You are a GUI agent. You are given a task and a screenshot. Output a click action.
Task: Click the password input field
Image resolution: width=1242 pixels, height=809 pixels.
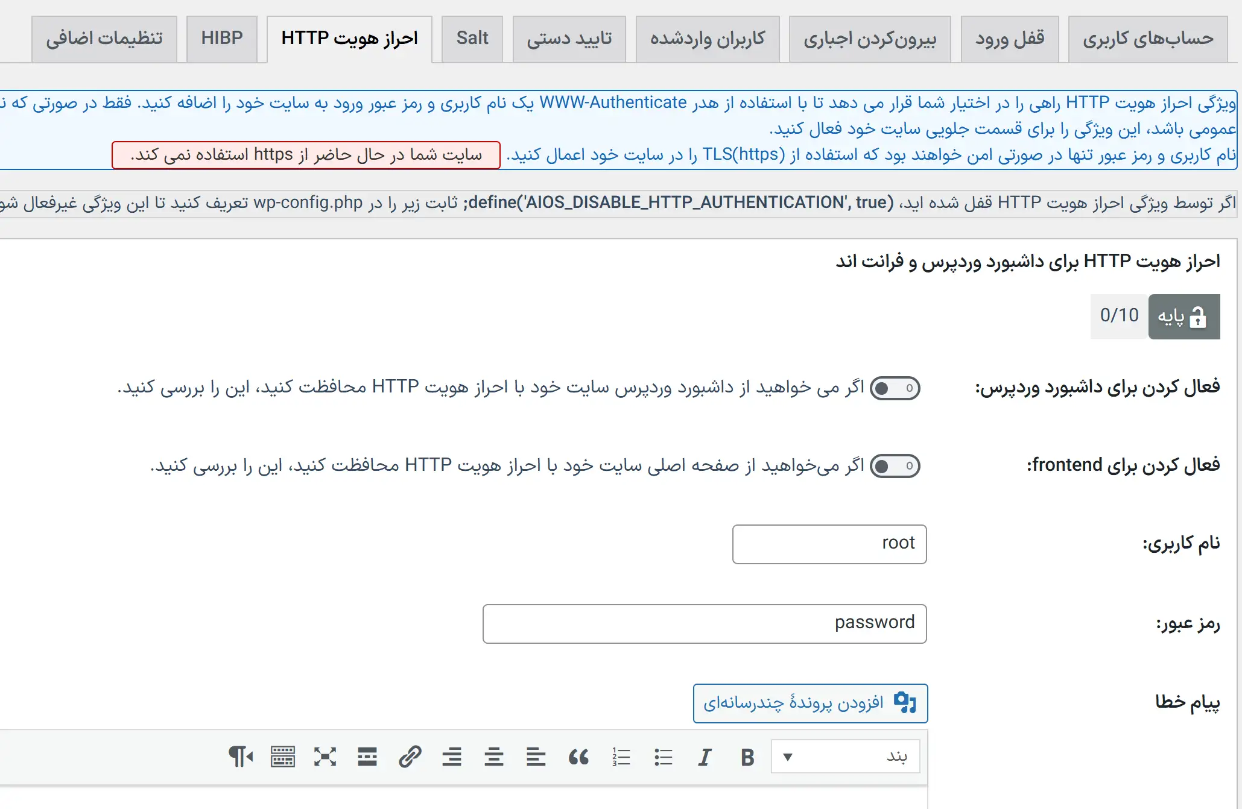click(x=704, y=623)
